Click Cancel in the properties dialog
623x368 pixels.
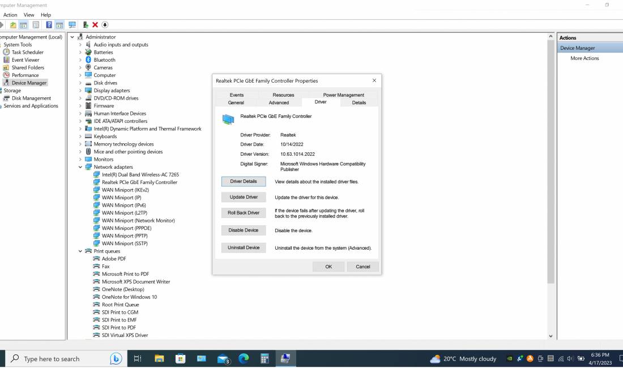362,267
